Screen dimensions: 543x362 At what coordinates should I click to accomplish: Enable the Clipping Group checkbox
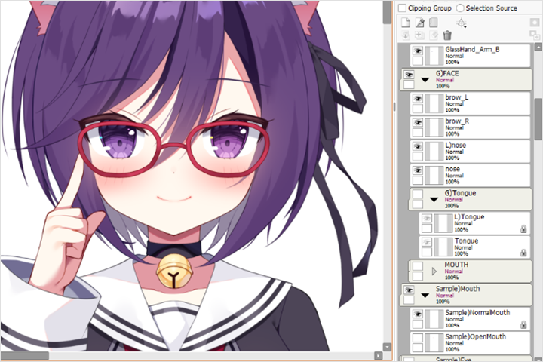pos(402,8)
